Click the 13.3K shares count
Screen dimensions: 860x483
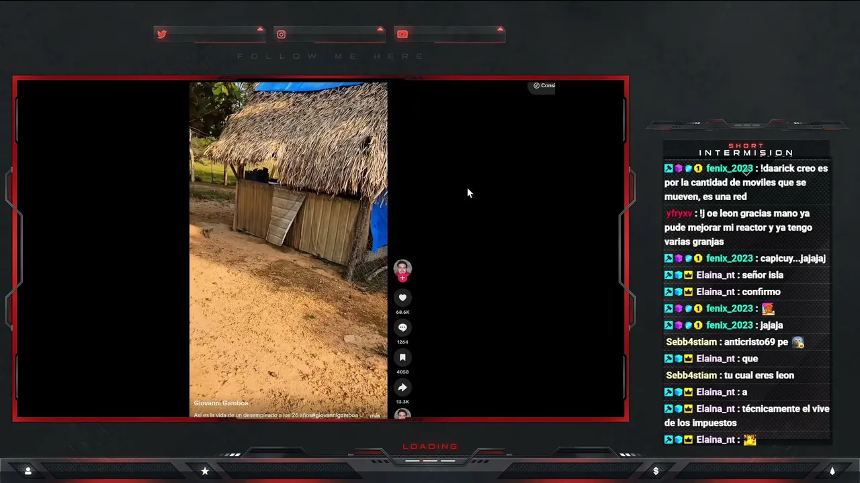point(402,402)
